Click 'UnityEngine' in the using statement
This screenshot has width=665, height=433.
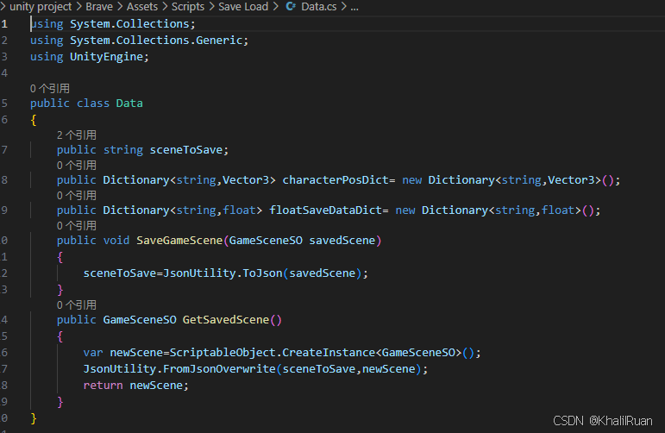[106, 57]
